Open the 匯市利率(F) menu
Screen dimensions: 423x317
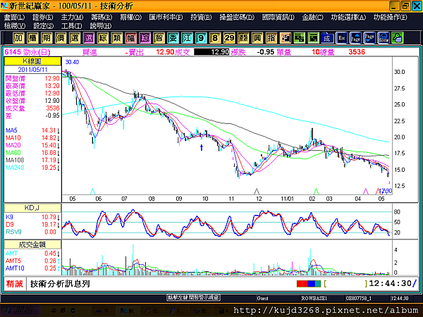[166, 18]
